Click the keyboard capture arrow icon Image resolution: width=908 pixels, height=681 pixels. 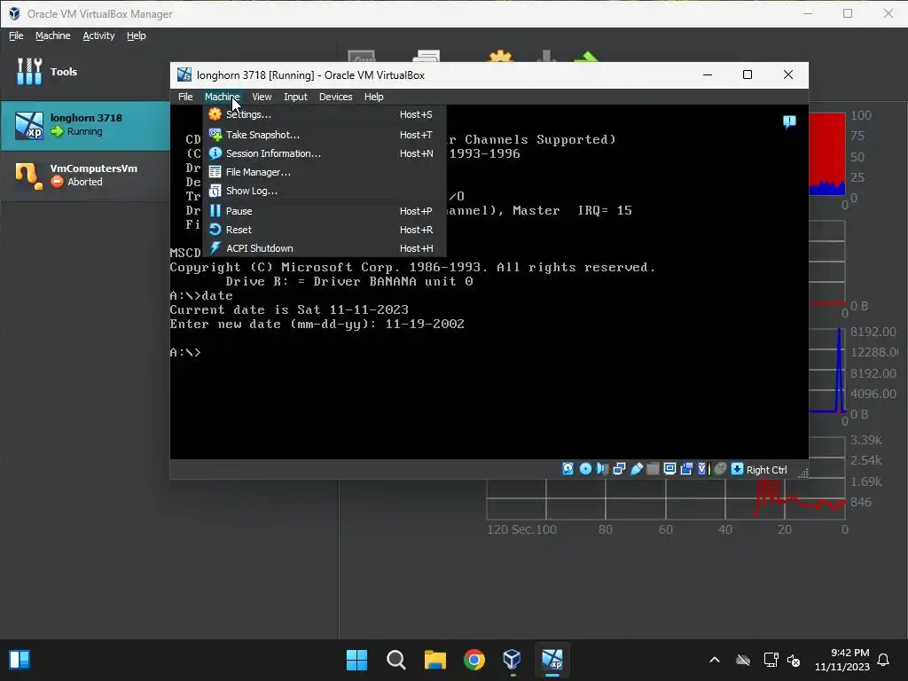737,469
